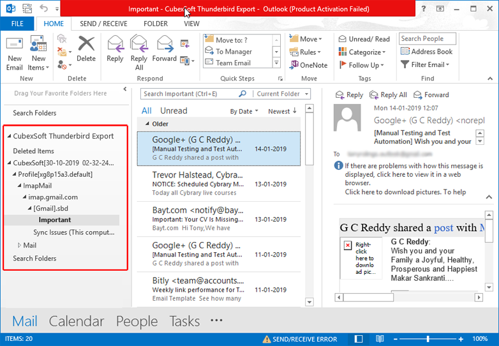Switch to Reading view in status bar
This screenshot has width=499, height=346.
[x=380, y=339]
